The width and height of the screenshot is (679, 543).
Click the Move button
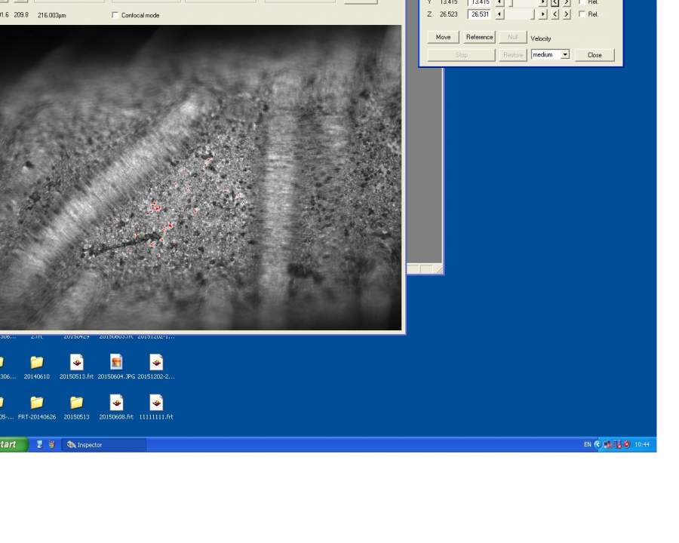click(443, 37)
